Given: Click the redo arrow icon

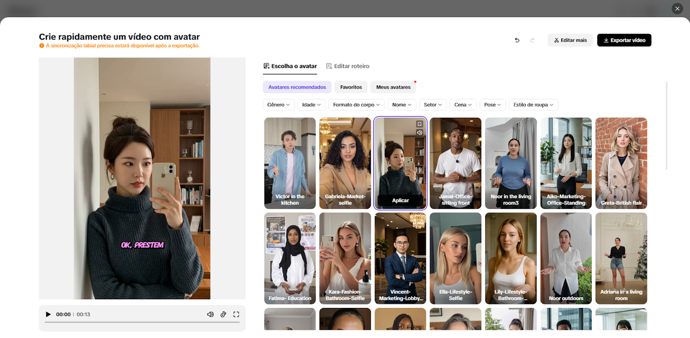Looking at the screenshot, I should 532,40.
